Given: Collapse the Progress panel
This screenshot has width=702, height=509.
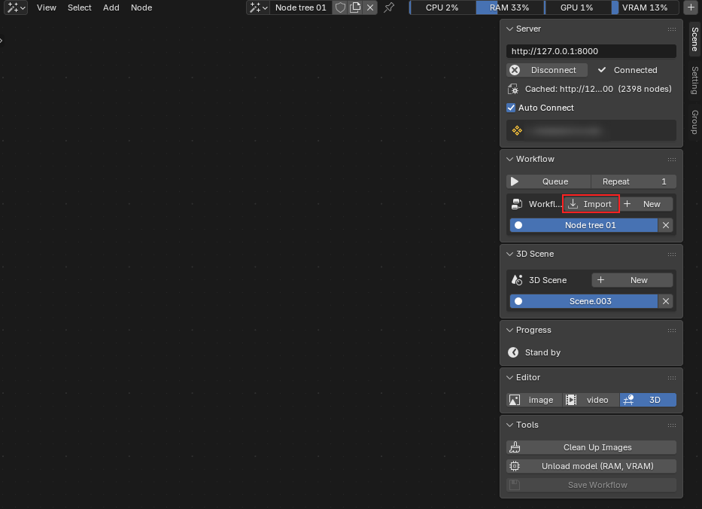Looking at the screenshot, I should coord(509,331).
